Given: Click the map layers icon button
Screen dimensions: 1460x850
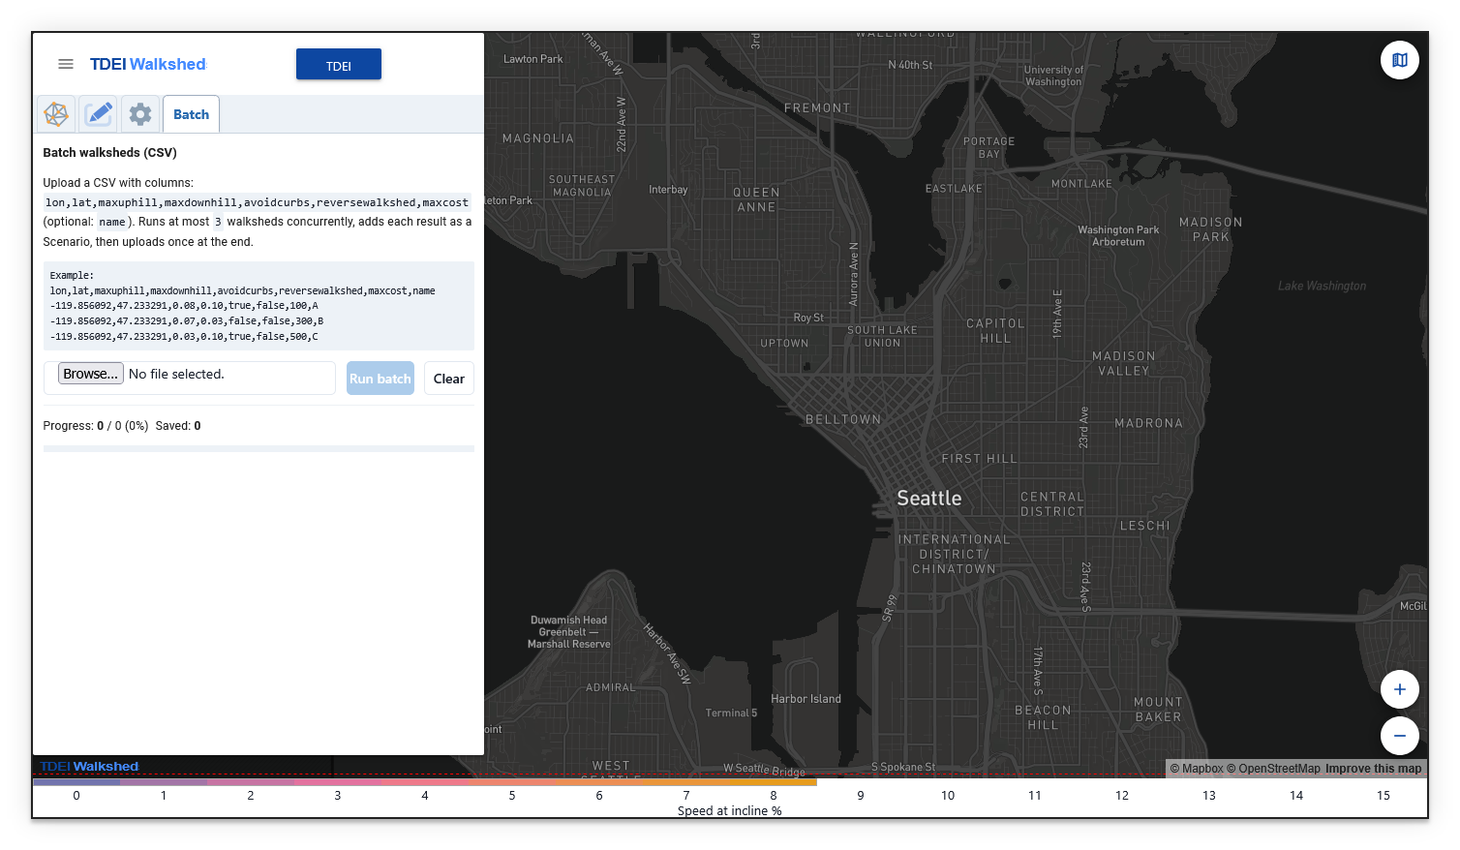Looking at the screenshot, I should coord(1399,60).
